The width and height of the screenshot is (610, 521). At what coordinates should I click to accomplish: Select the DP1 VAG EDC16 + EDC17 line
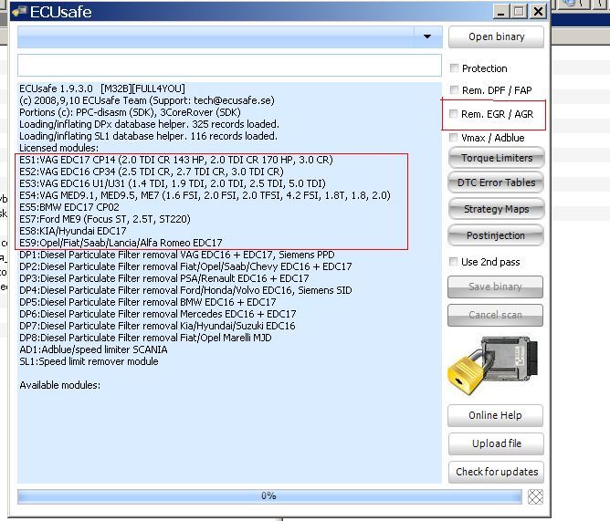click(x=177, y=255)
